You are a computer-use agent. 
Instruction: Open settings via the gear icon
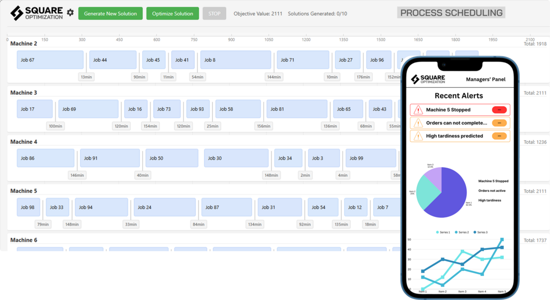(70, 13)
